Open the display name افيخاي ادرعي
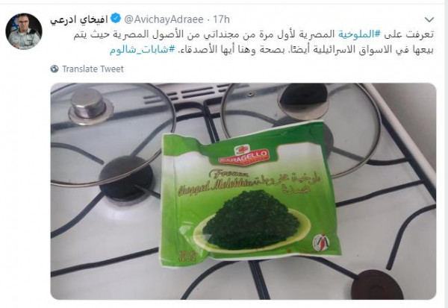This screenshot has height=308, width=448. click(x=79, y=19)
